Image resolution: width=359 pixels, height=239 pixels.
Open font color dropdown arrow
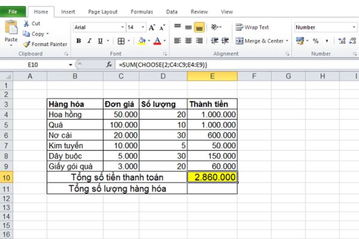pos(165,41)
